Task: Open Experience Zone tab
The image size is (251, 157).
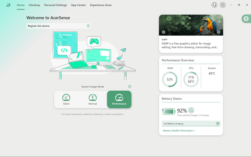Action: pos(101,5)
